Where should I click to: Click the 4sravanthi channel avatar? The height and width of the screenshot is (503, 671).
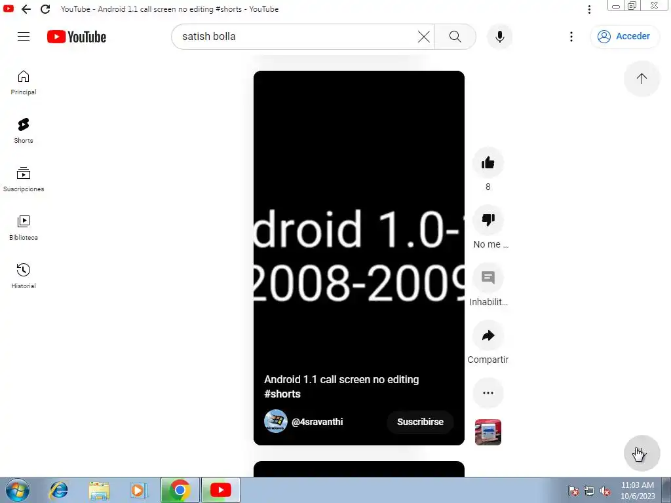point(276,421)
